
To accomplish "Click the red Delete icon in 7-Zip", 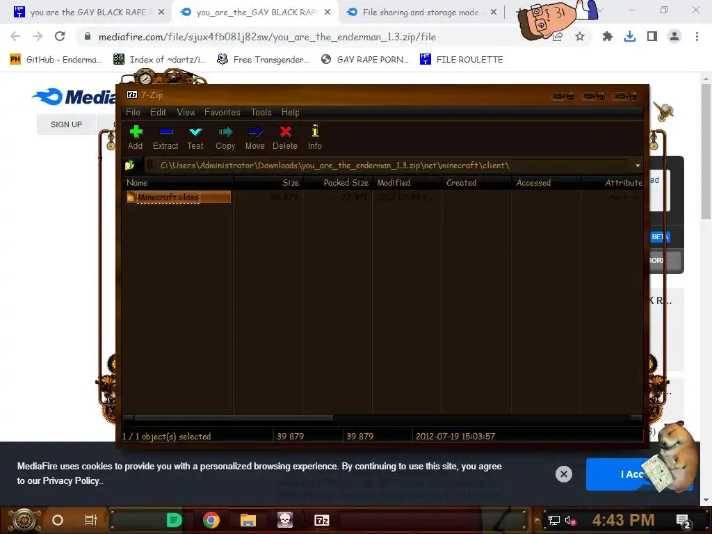I will point(285,137).
